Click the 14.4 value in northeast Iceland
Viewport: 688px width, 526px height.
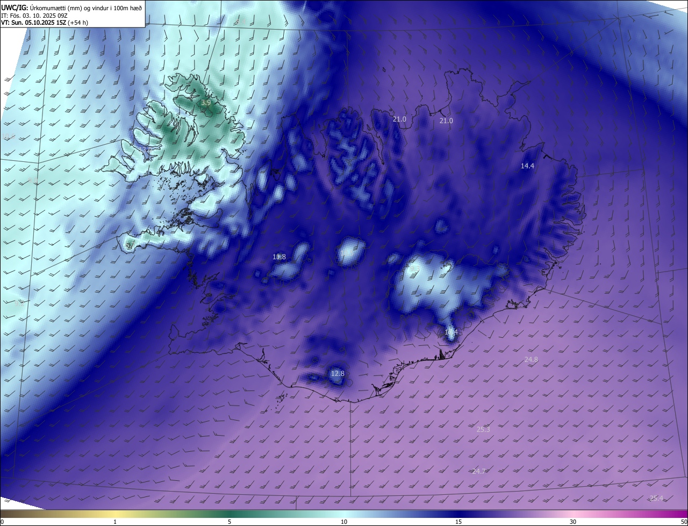(527, 166)
